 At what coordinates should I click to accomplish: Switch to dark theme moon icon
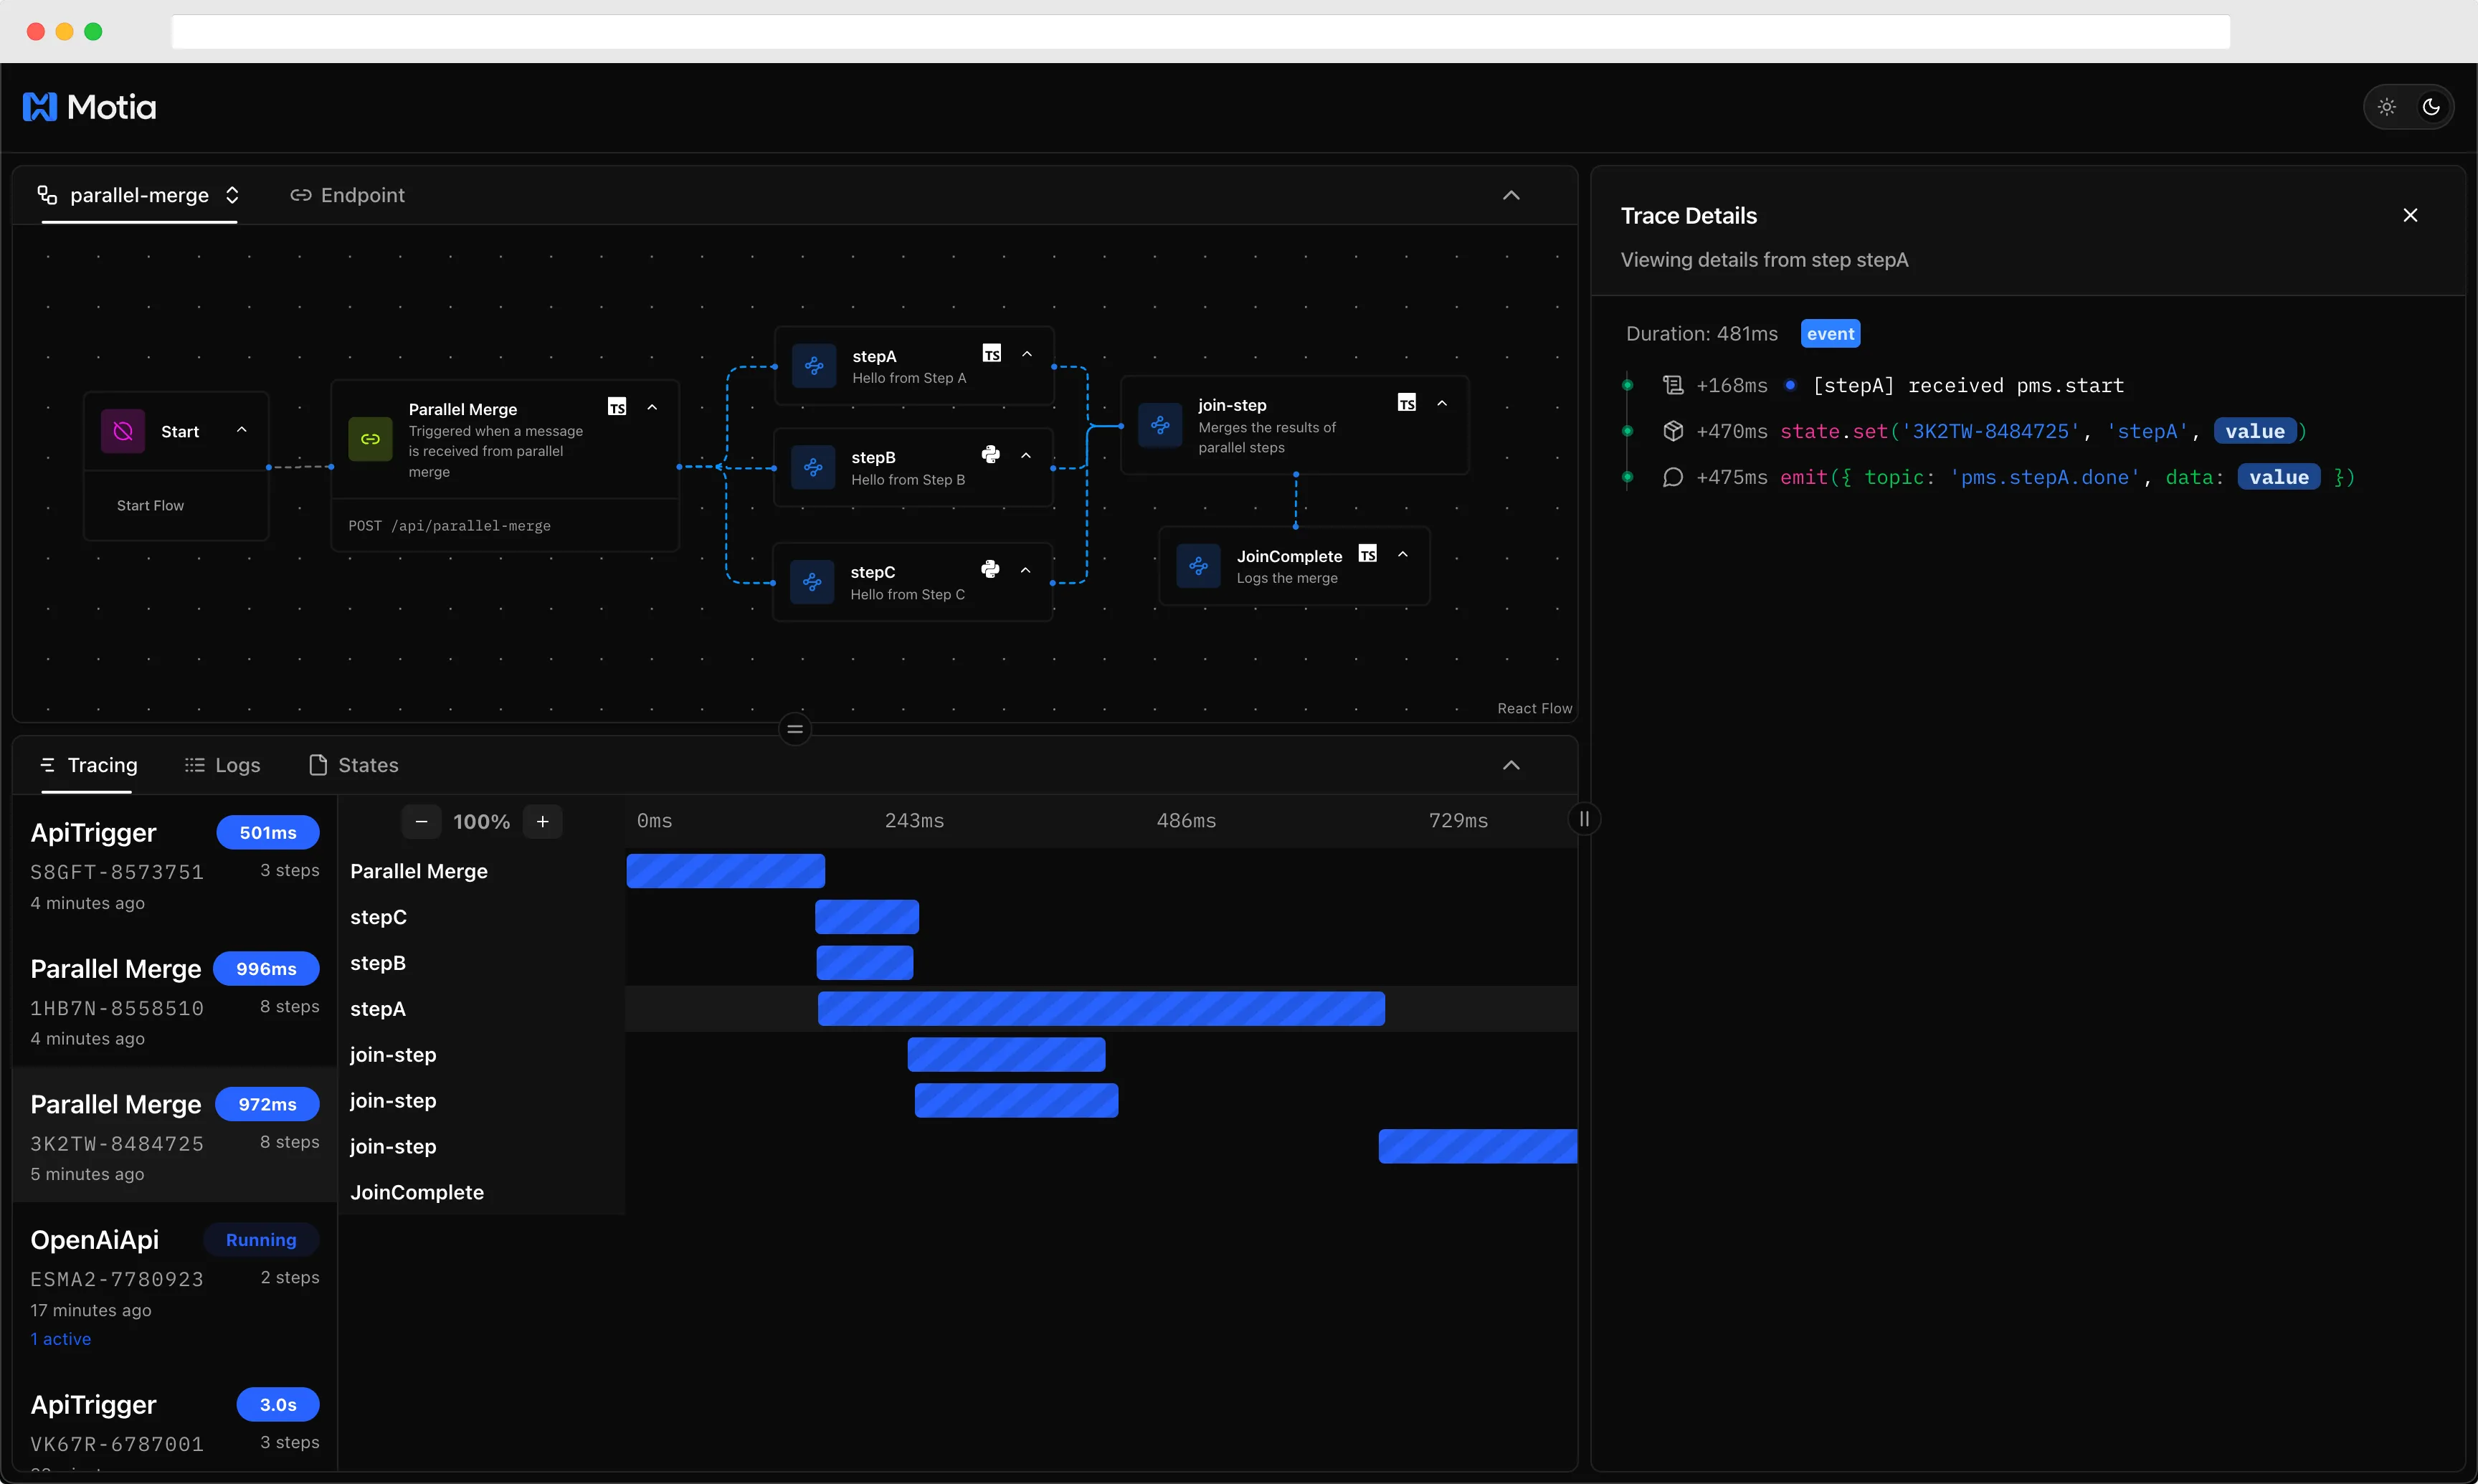point(2431,107)
